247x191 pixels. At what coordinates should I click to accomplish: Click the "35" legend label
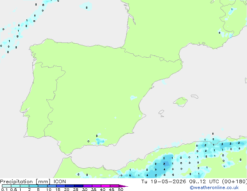pos(94,189)
